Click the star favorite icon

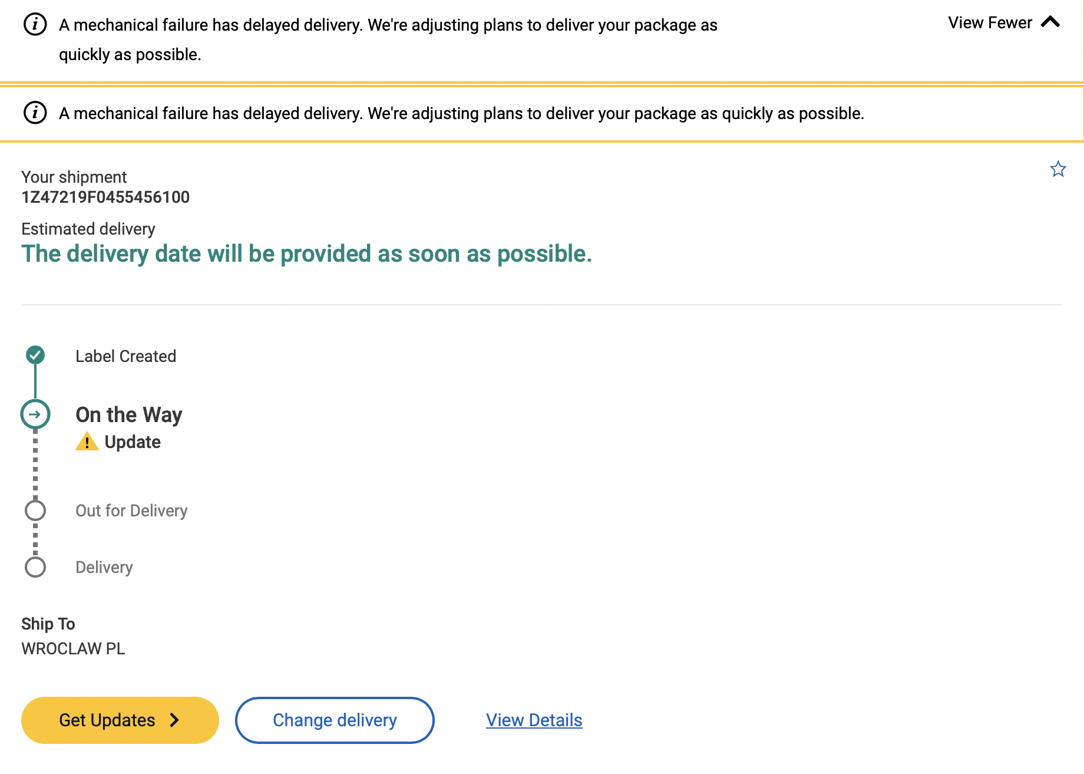click(1058, 170)
